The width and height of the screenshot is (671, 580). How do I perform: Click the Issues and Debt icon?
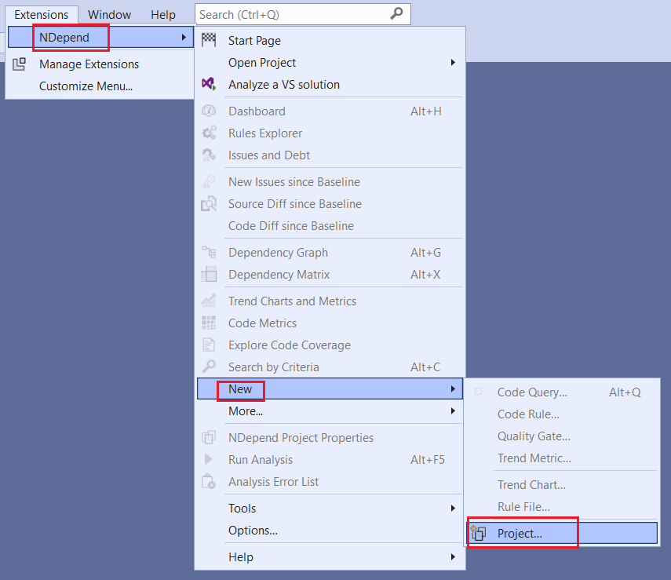(209, 155)
